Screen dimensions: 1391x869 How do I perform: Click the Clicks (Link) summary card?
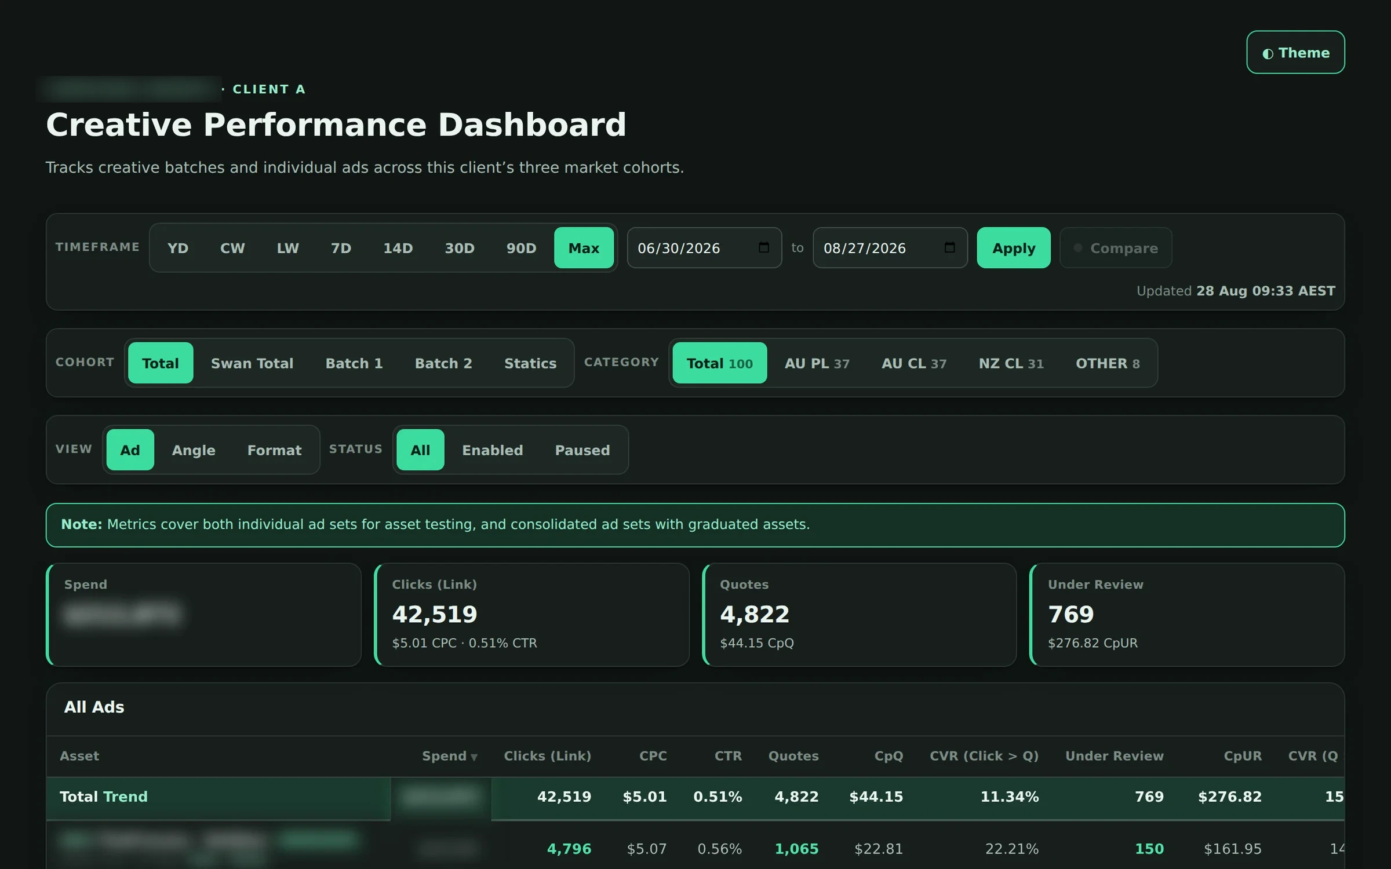pos(532,615)
